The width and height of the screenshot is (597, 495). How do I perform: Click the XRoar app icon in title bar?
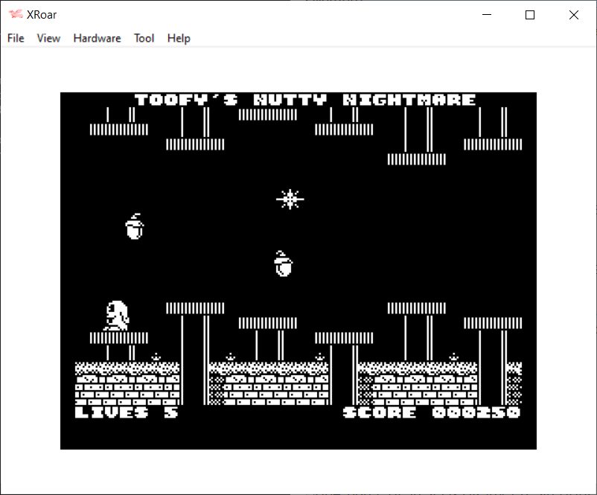pos(15,15)
